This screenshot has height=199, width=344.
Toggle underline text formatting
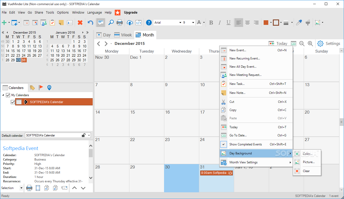(228, 23)
